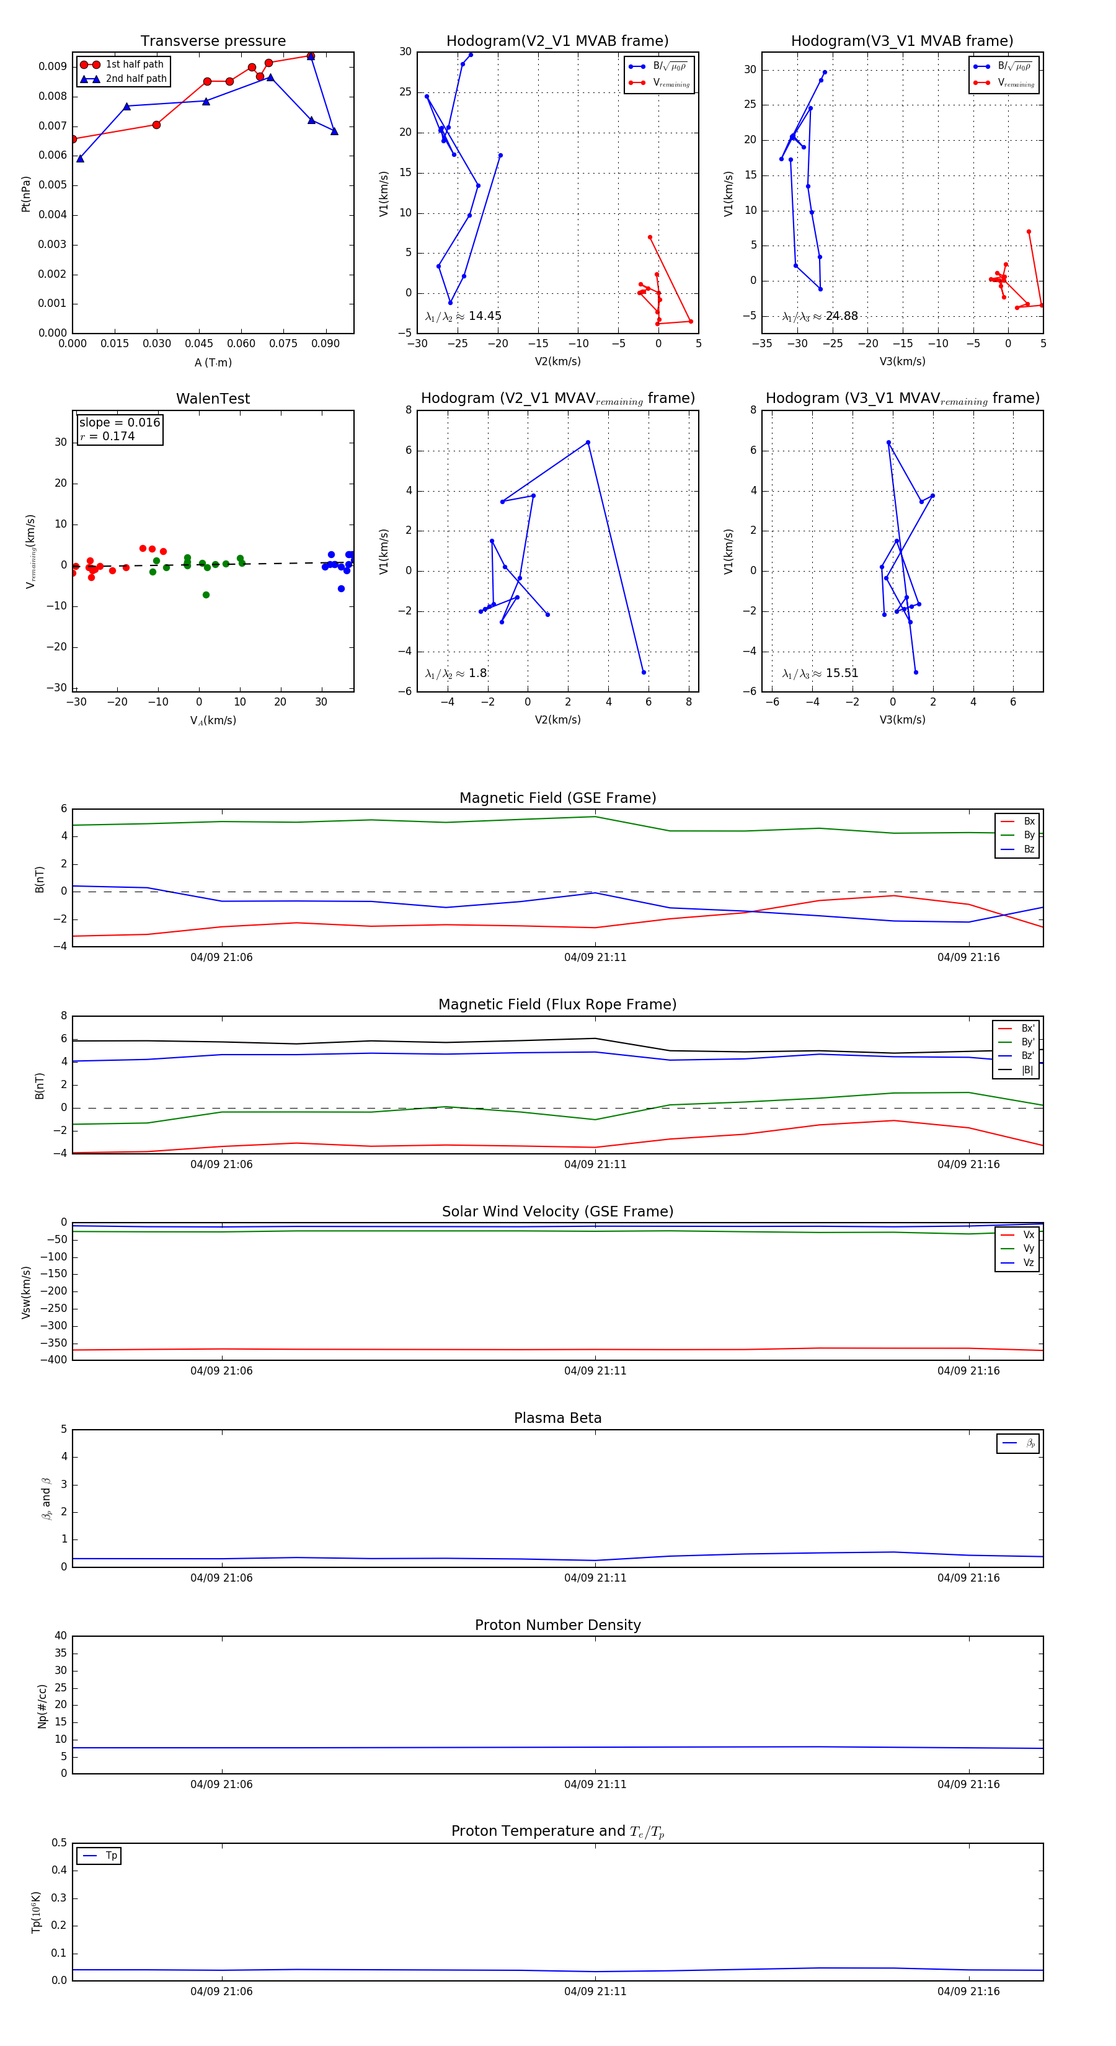Select the Vx legend entry

pos(1017,1235)
